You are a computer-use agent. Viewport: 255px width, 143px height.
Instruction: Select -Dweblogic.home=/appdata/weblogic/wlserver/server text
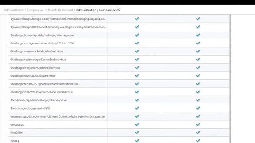click(x=42, y=35)
